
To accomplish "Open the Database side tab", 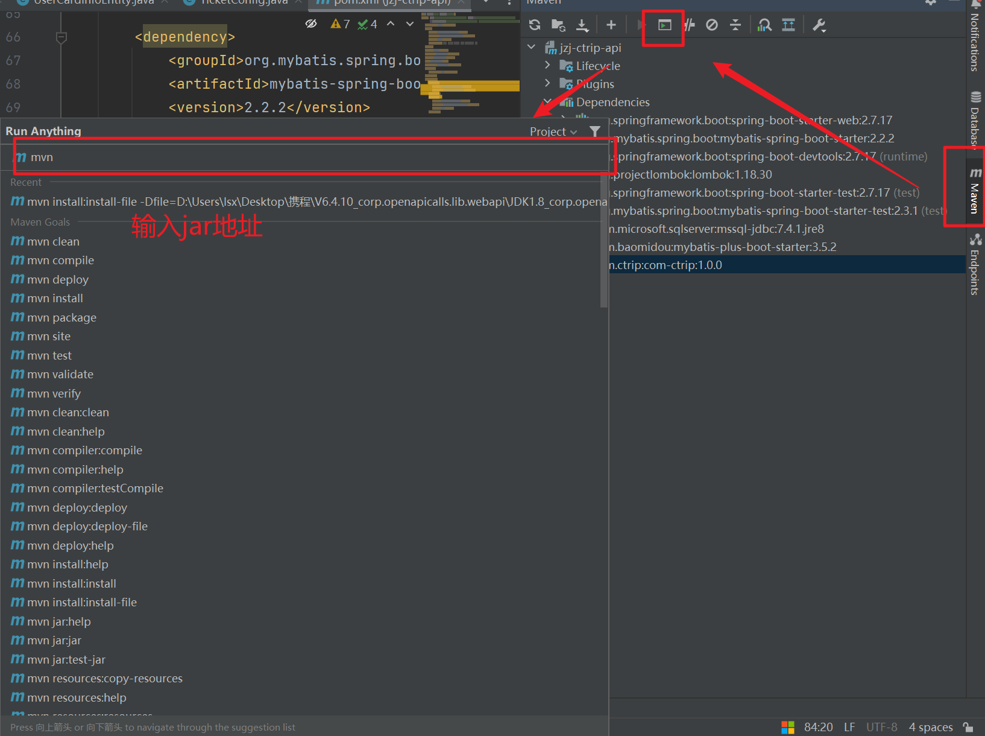I will [975, 120].
